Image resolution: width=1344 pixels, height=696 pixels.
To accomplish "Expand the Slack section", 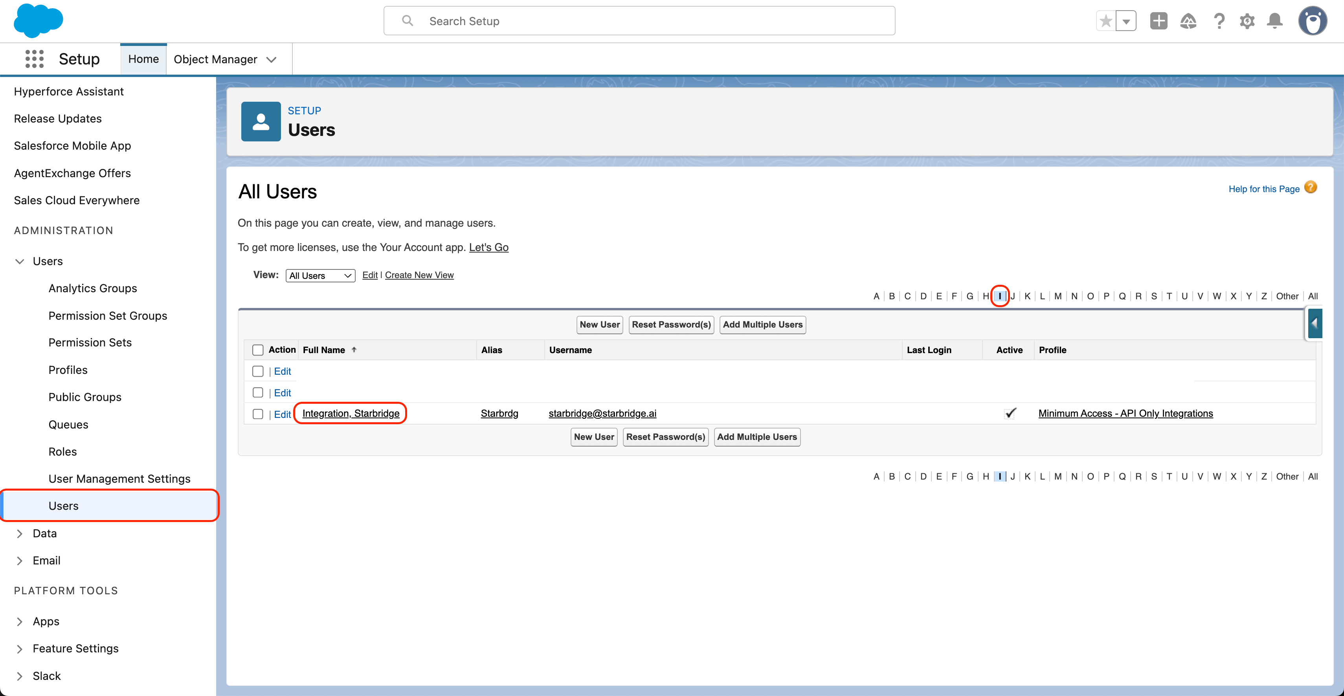I will pos(20,676).
